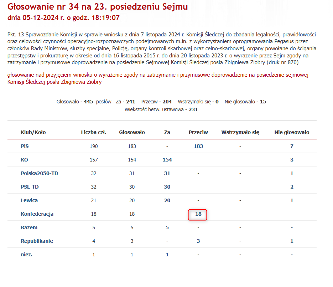Open the Razem club link
Screen dimensions: 333x287
click(29, 227)
